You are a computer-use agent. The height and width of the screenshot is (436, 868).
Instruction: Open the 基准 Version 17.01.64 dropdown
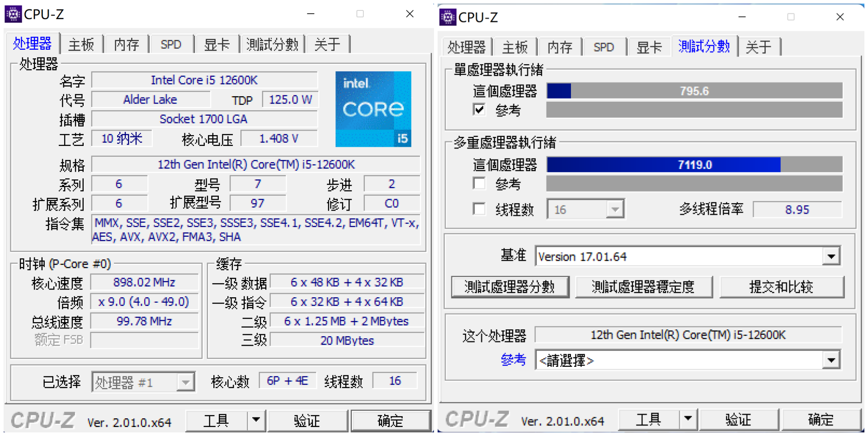click(832, 256)
